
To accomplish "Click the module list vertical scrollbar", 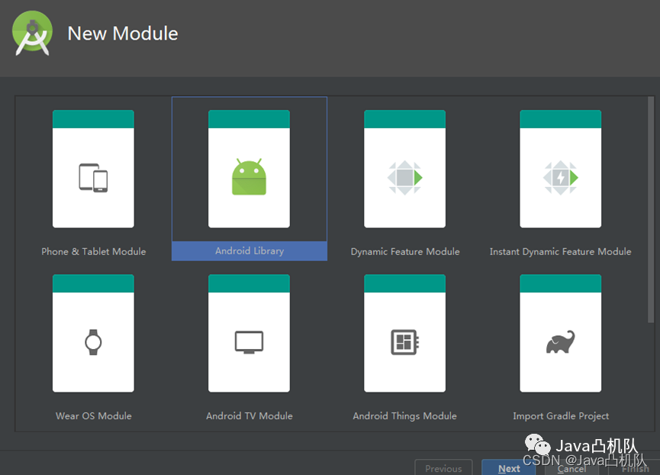I will pos(651,210).
